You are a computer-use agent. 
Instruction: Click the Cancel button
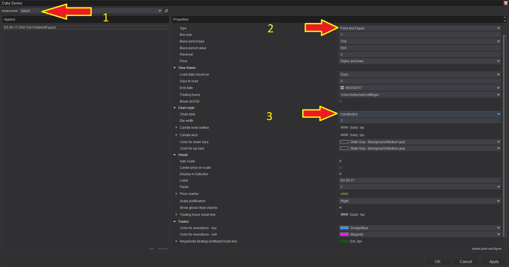coord(466,262)
